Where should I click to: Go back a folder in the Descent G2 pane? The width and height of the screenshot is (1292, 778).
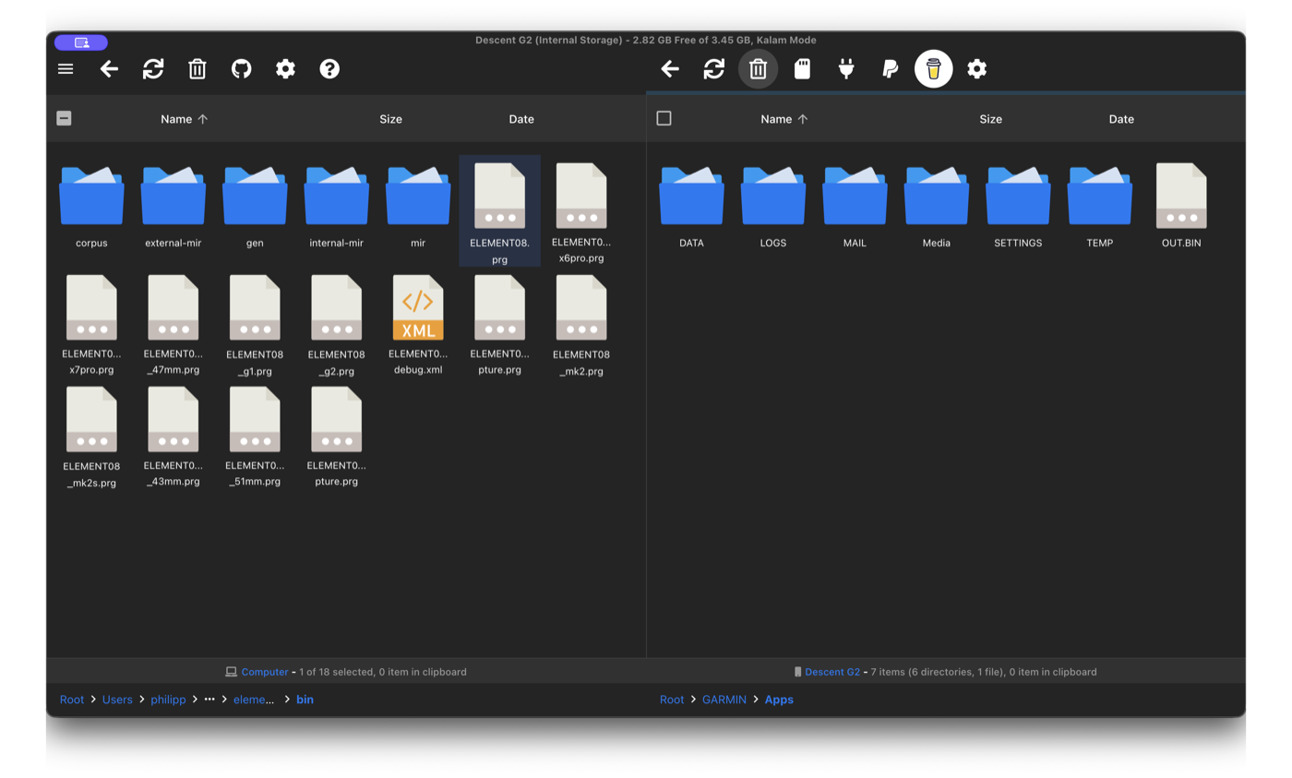click(x=670, y=69)
